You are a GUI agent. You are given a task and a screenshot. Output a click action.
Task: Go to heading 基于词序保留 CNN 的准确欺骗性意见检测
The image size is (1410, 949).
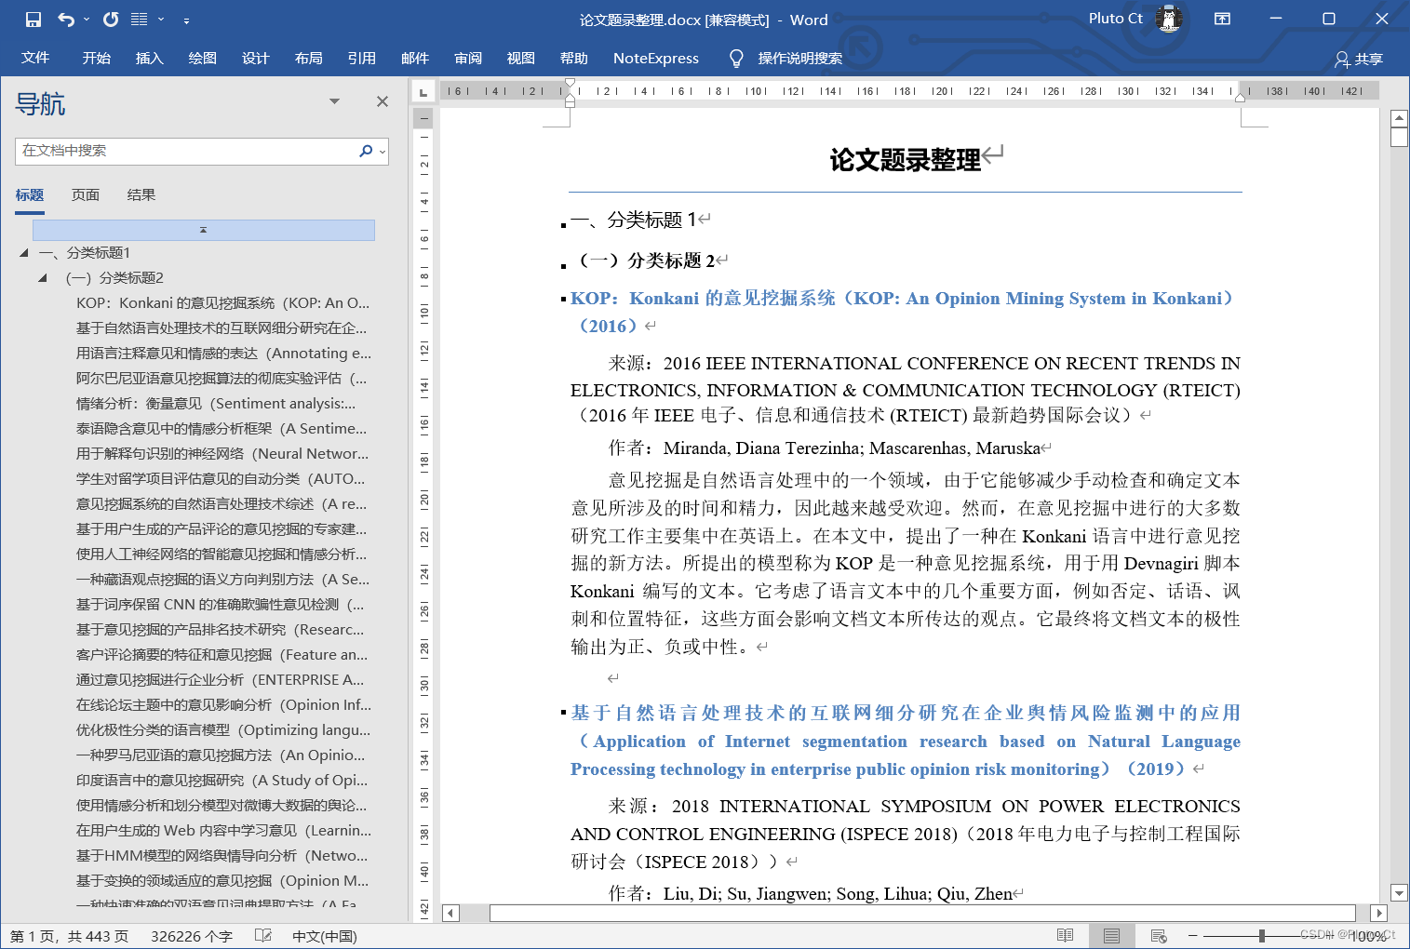[221, 605]
